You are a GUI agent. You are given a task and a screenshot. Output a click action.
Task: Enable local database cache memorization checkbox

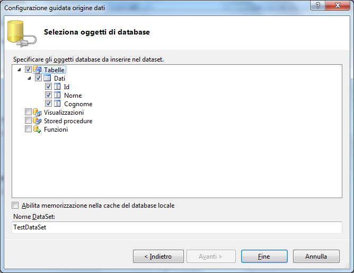point(15,206)
